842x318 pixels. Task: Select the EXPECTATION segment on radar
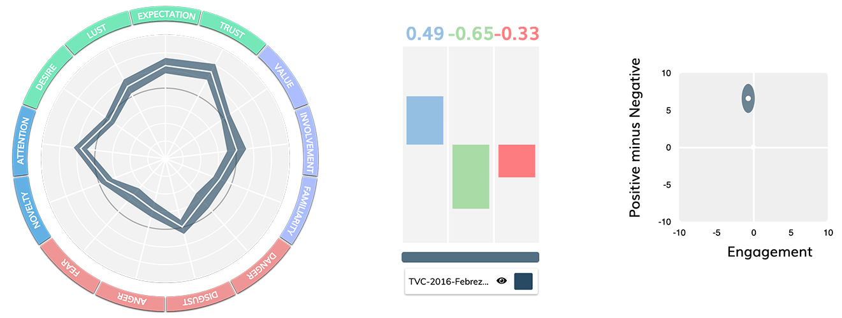coord(166,15)
